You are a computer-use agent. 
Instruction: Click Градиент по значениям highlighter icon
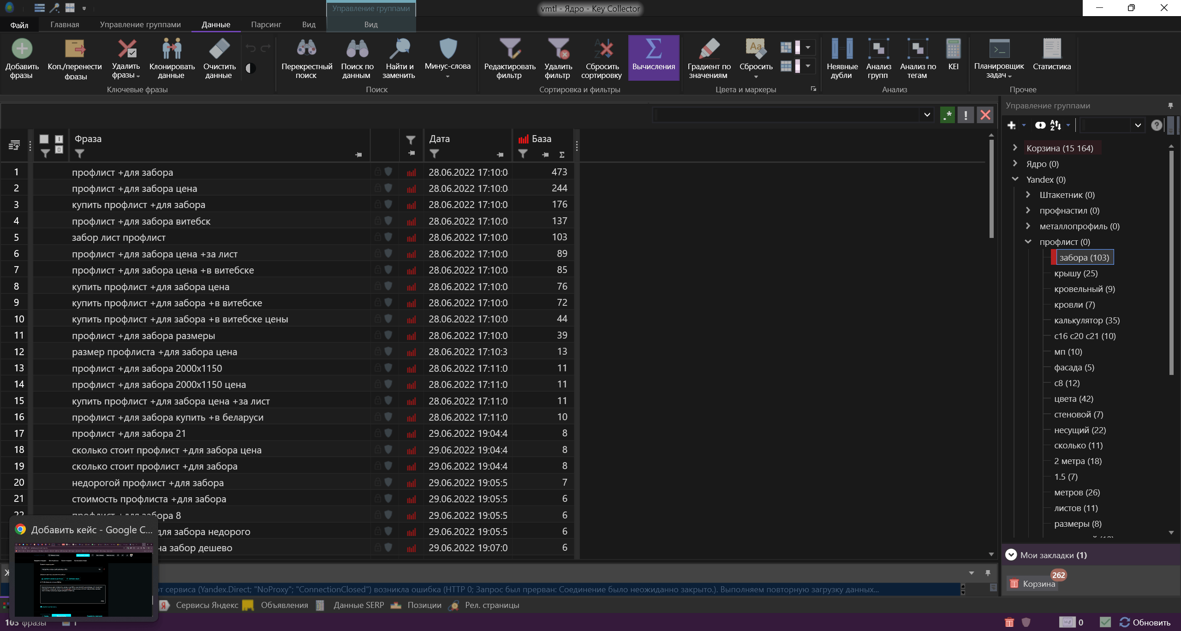(709, 49)
